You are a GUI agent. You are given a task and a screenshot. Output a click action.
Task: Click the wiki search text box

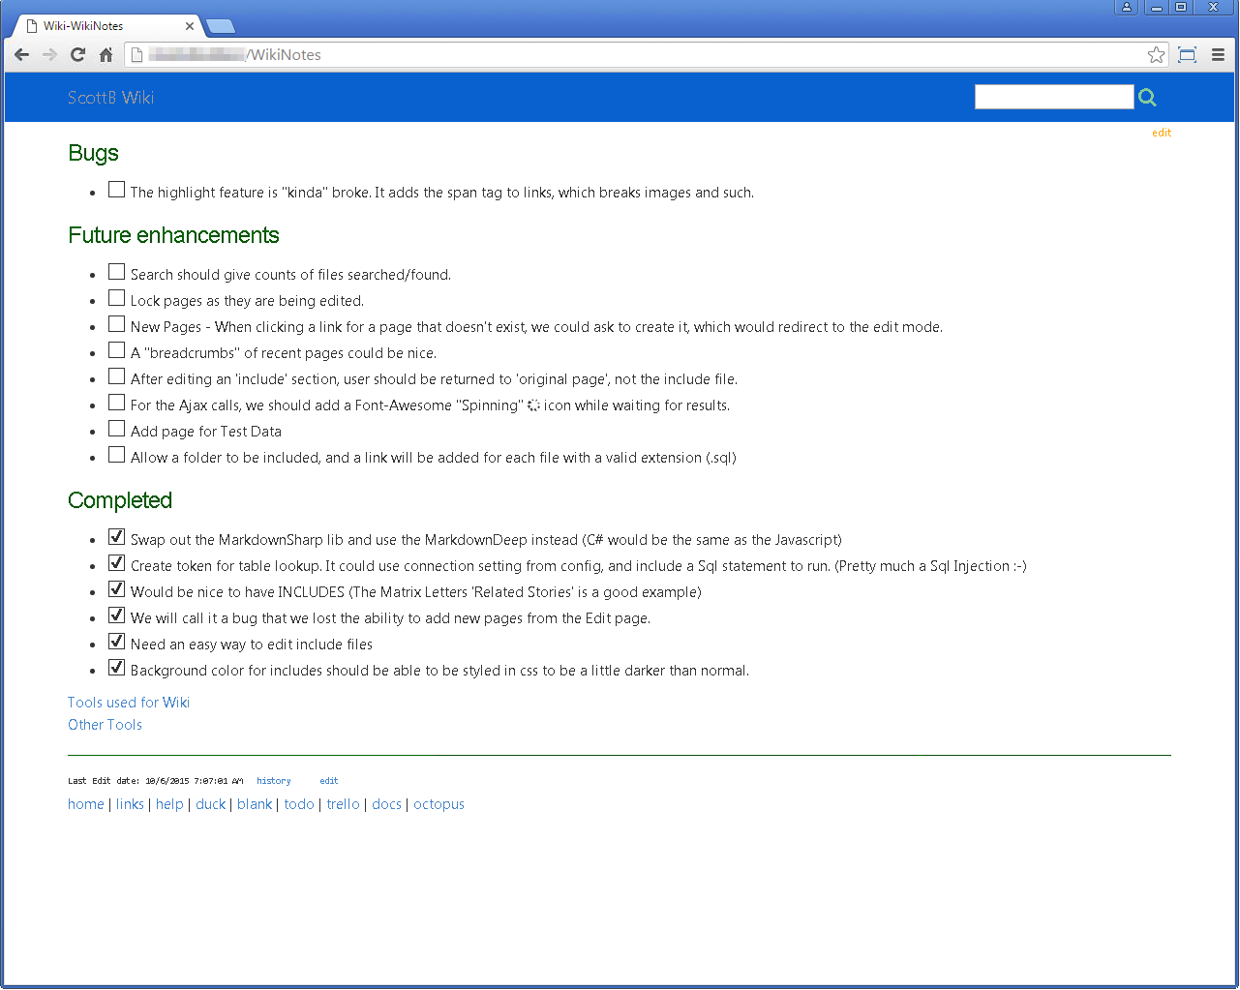(1053, 97)
